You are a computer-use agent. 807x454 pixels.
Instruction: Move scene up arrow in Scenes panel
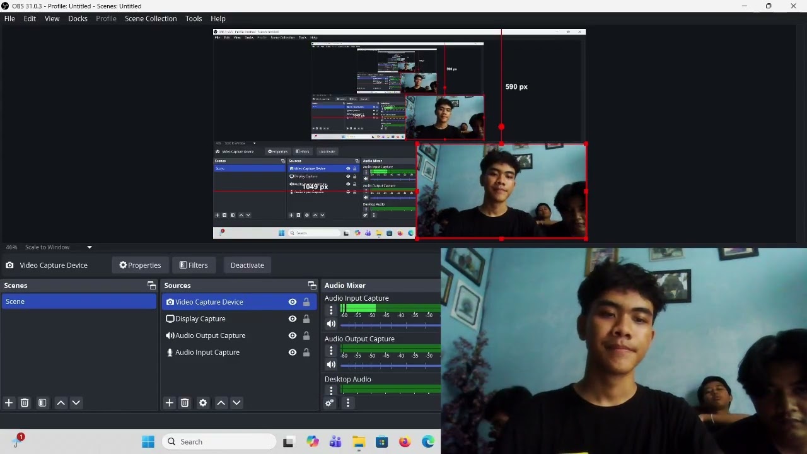(61, 402)
